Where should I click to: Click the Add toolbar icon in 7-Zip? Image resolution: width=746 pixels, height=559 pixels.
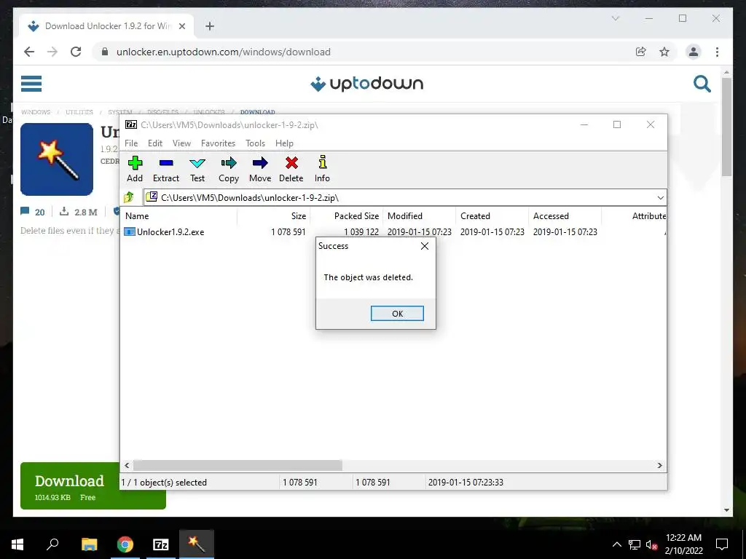(x=135, y=169)
